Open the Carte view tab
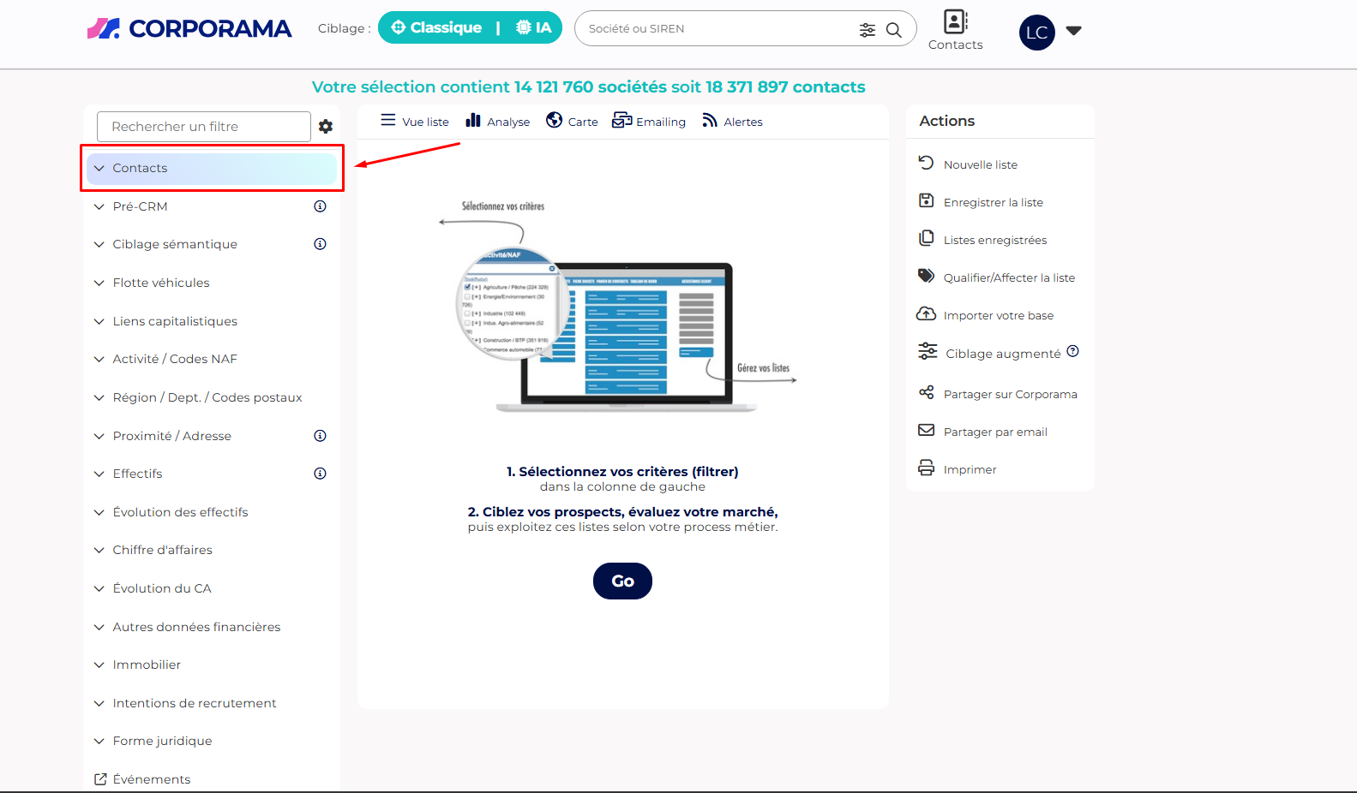This screenshot has width=1357, height=793. tap(572, 122)
